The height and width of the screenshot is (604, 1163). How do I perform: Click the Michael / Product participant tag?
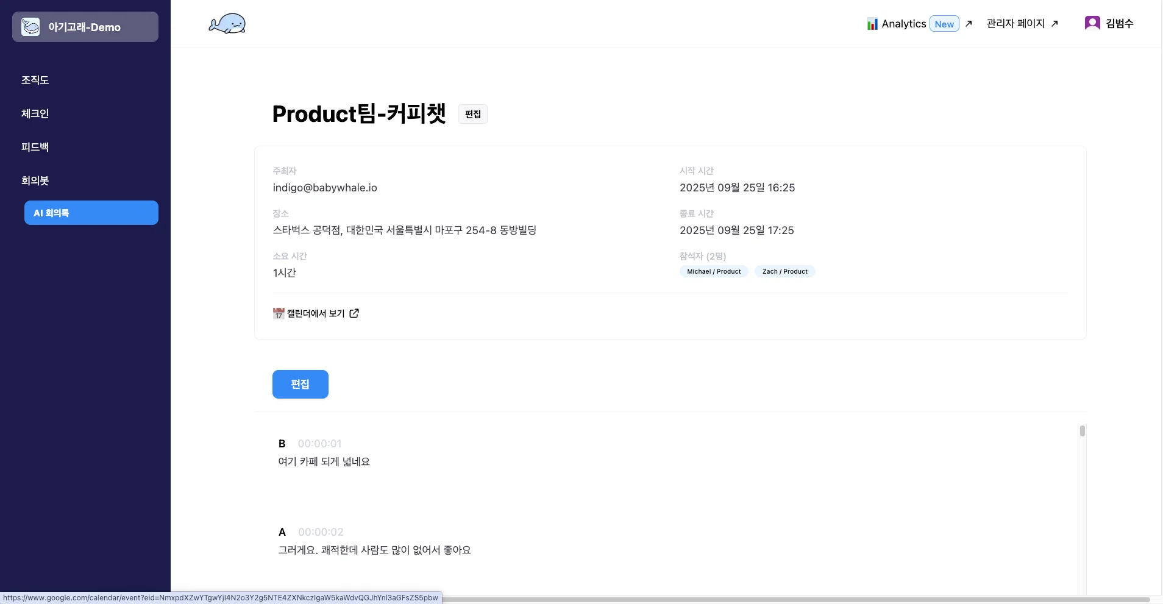point(714,271)
